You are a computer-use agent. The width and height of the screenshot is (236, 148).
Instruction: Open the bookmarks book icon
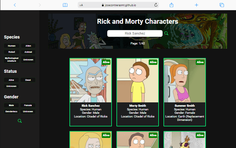tap(65, 5)
